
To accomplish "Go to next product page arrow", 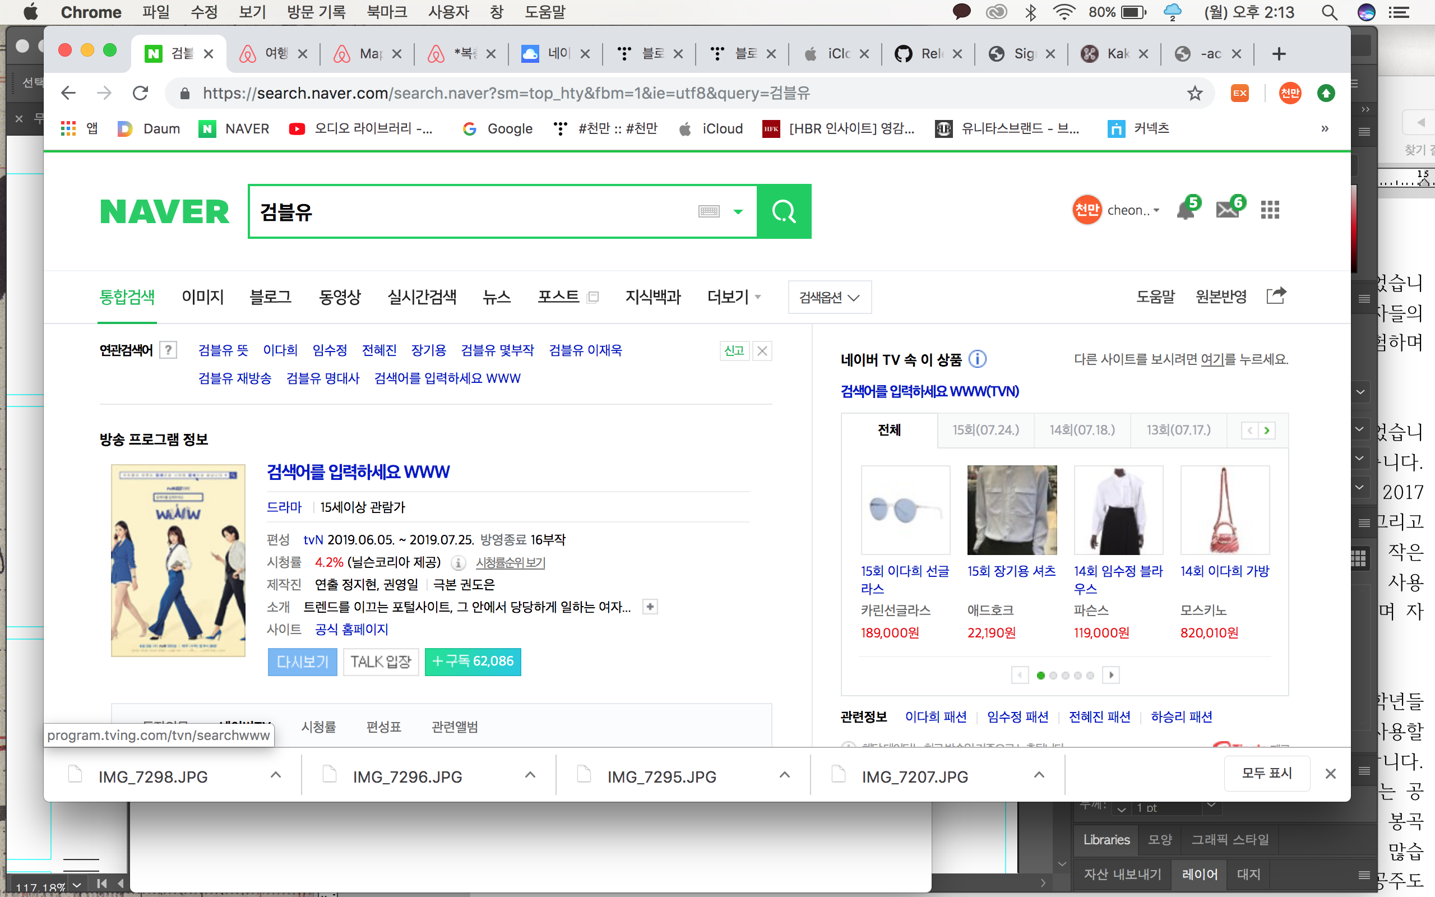I will (1110, 674).
